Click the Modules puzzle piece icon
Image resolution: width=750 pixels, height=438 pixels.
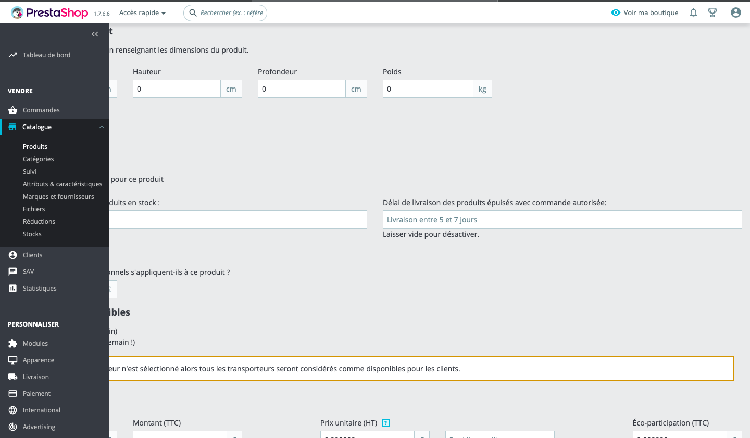coord(13,343)
